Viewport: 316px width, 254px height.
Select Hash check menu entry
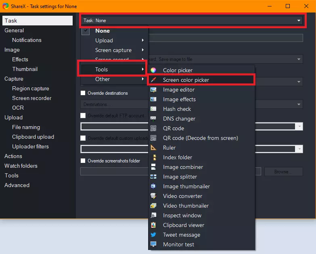(201, 109)
